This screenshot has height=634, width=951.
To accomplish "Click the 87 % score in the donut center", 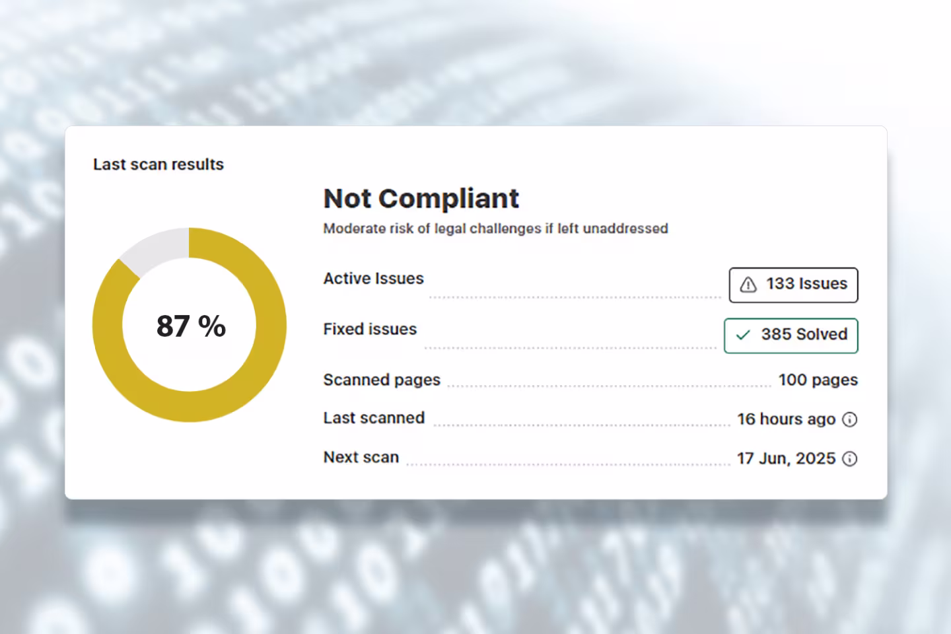I will [x=191, y=326].
